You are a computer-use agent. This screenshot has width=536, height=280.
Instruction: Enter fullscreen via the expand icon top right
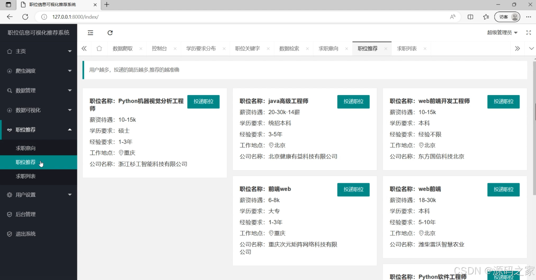point(529,33)
